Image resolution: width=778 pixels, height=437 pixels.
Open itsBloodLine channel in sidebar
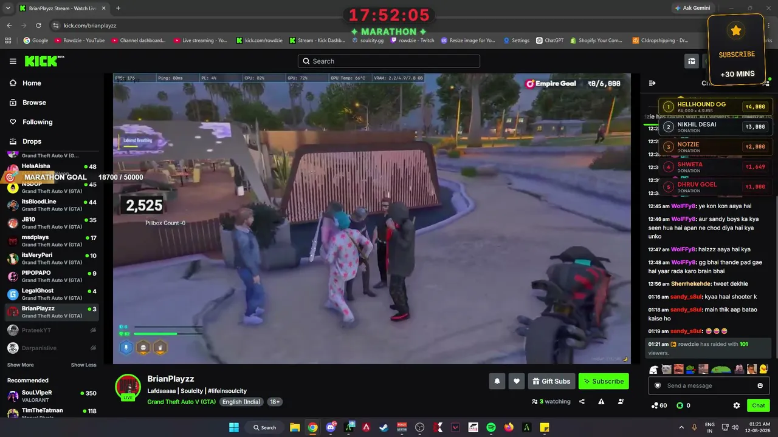(x=52, y=205)
